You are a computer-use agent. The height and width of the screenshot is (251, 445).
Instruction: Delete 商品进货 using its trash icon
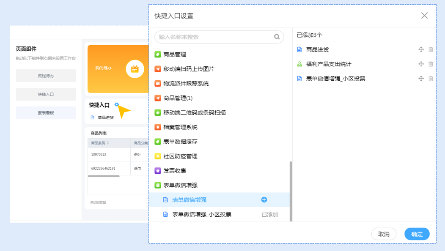click(x=431, y=49)
